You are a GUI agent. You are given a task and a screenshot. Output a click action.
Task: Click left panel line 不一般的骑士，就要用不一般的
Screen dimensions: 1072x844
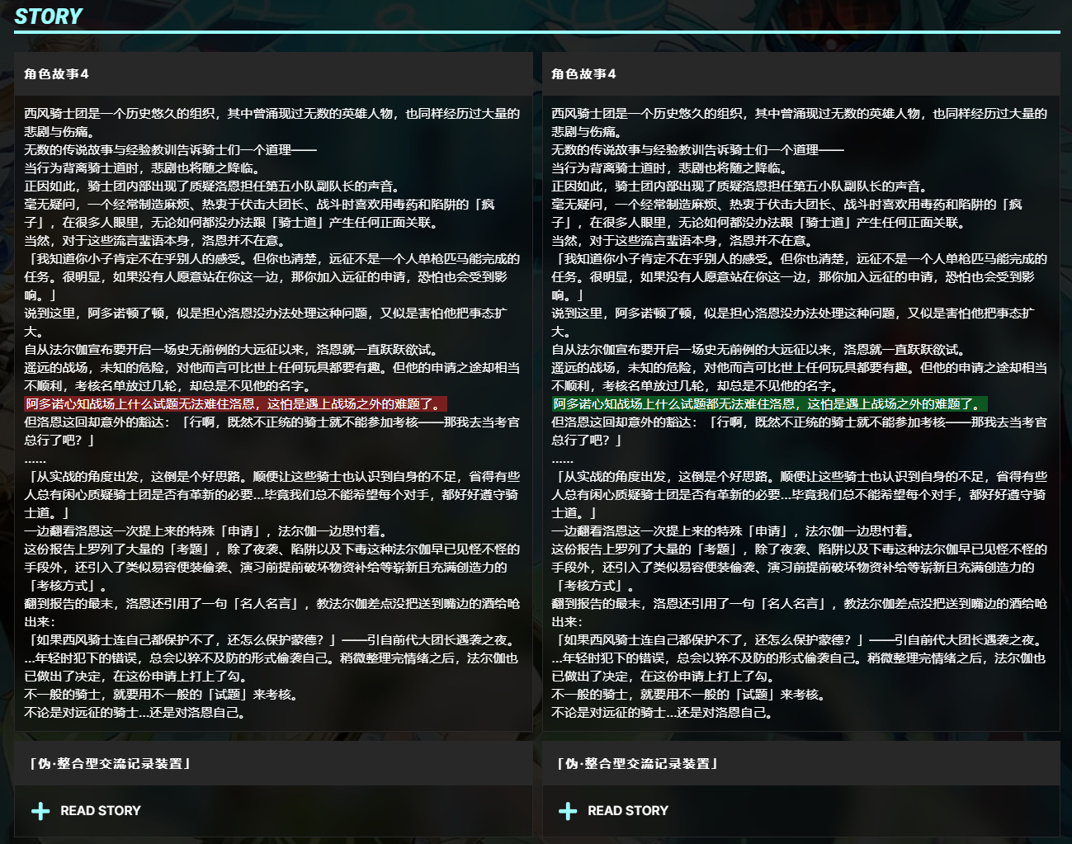click(x=162, y=695)
